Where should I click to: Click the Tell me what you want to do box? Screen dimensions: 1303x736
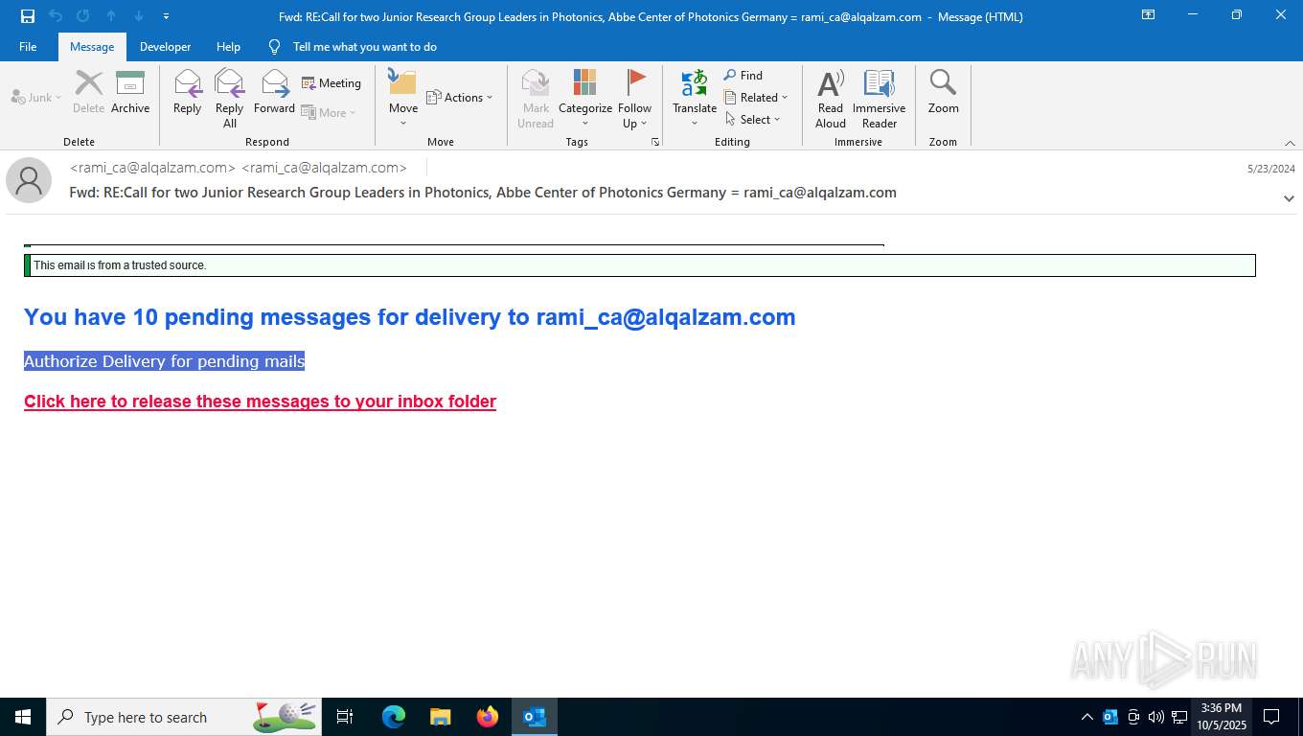[x=364, y=47]
